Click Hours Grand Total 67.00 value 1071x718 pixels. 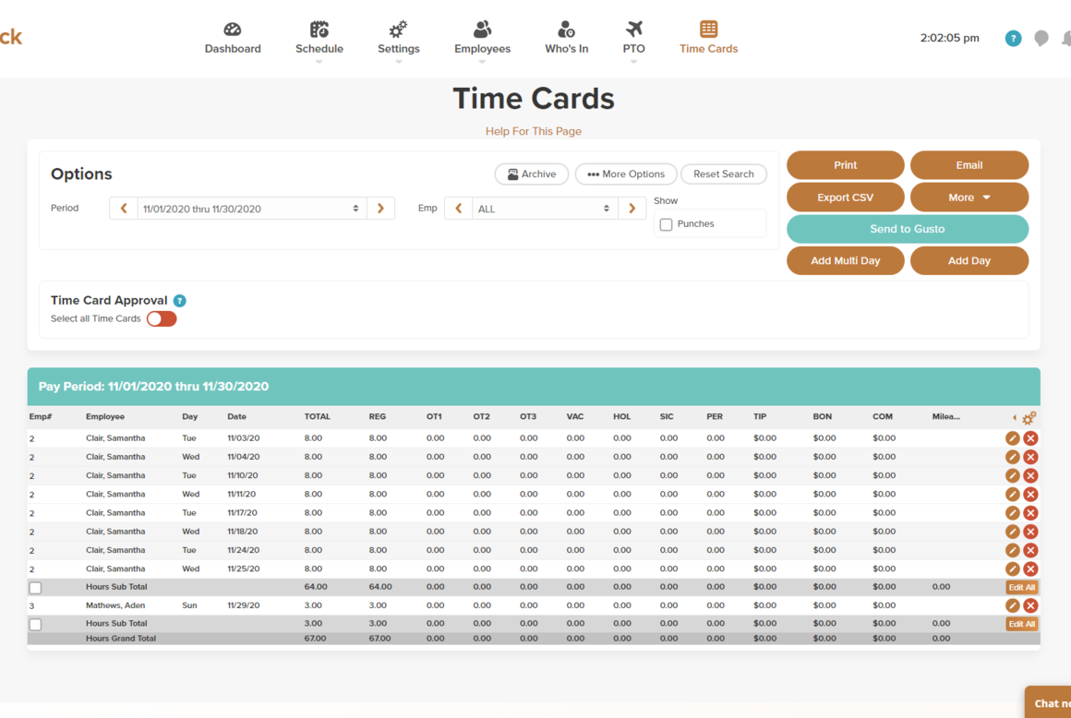click(315, 639)
